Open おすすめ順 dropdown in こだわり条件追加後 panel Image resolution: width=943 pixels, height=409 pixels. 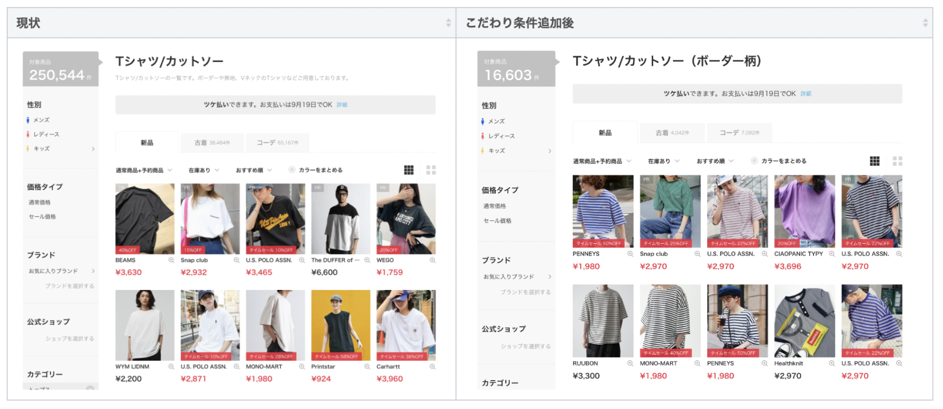[x=715, y=162]
